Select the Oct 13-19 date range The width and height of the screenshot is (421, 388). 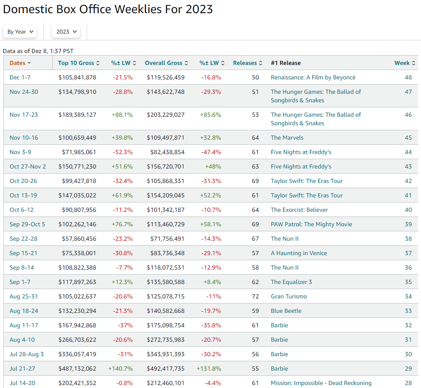coord(23,195)
